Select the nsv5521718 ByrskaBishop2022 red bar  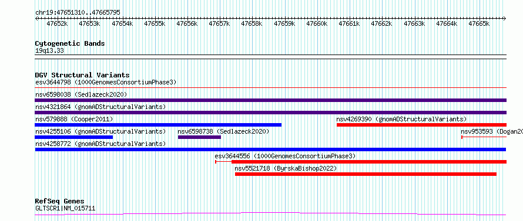pyautogui.click(x=366, y=174)
